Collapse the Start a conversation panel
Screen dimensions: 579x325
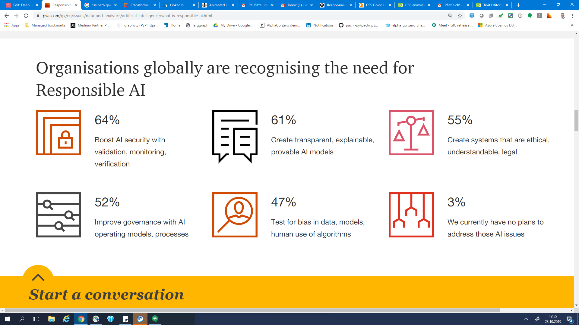click(x=38, y=277)
